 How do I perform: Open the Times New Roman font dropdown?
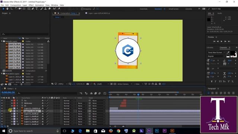(216, 52)
